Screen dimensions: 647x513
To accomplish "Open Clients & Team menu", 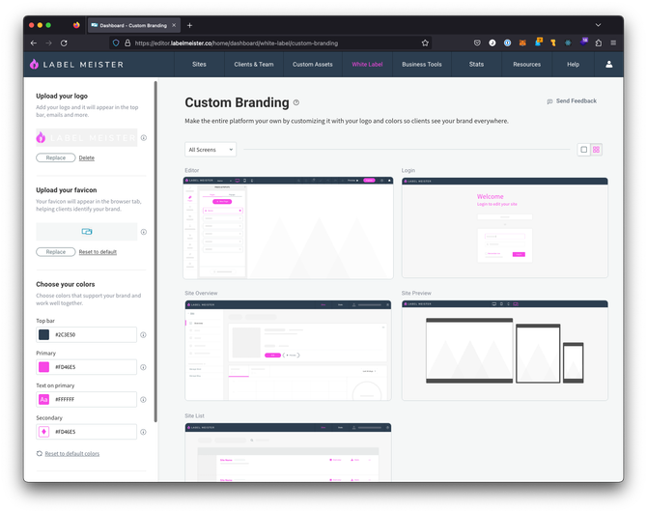I will [254, 65].
